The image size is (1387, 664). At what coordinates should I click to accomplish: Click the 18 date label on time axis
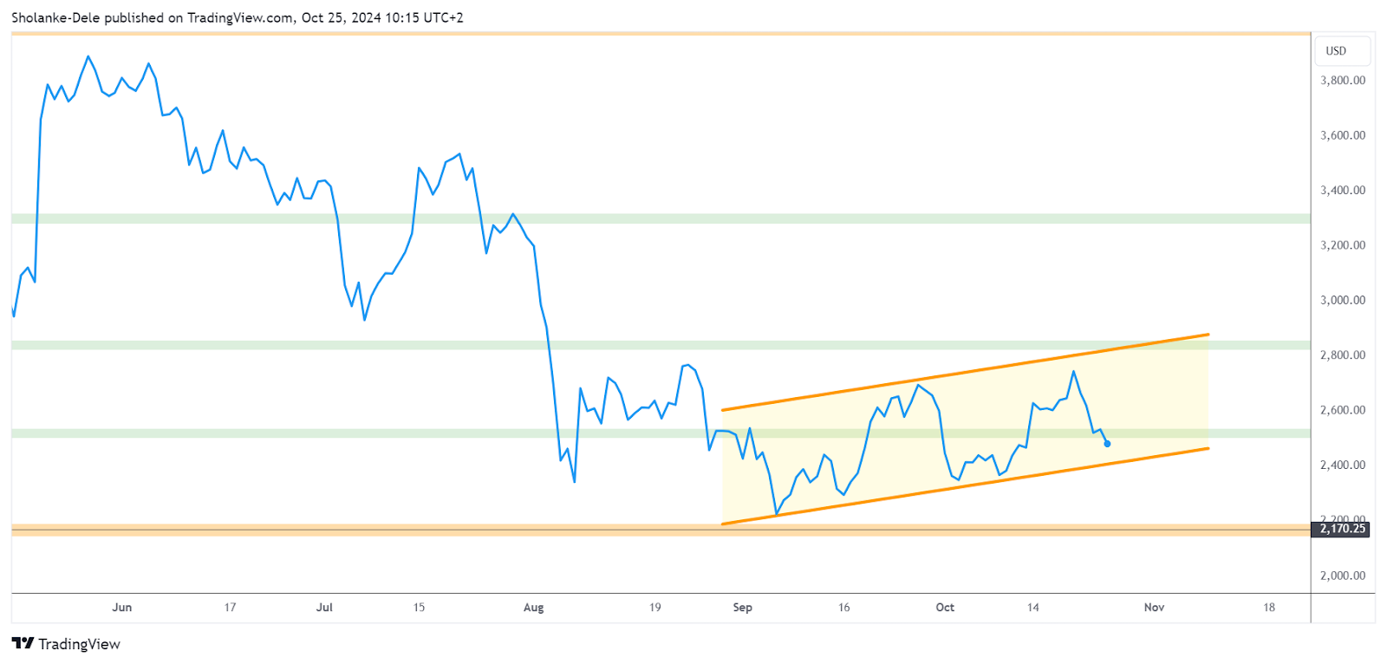tap(1269, 608)
